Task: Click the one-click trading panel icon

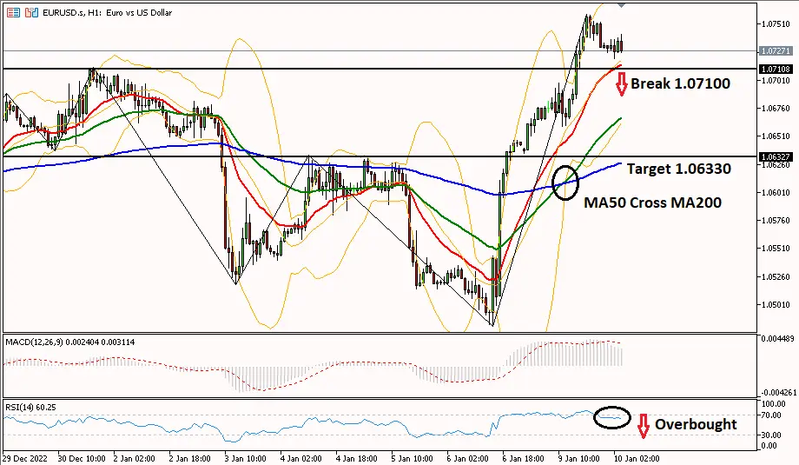Action: pos(13,12)
